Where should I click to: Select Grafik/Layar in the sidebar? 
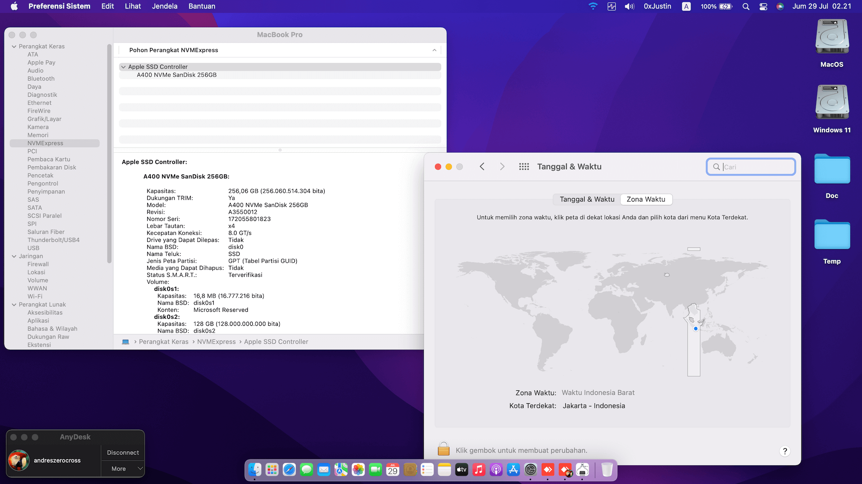tap(44, 119)
